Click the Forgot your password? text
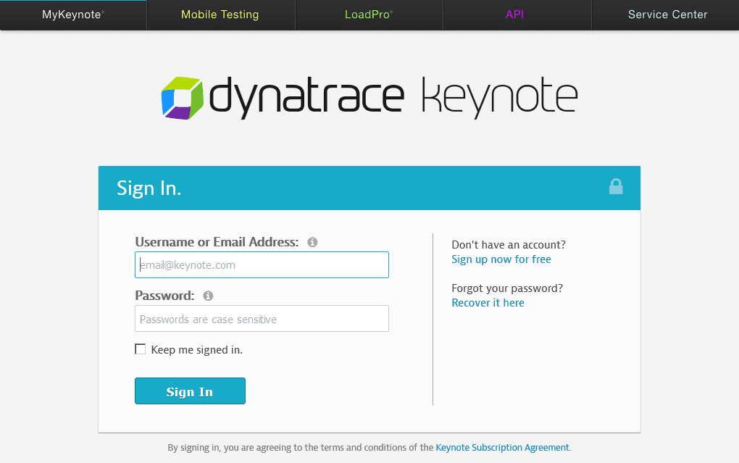 pyautogui.click(x=507, y=288)
